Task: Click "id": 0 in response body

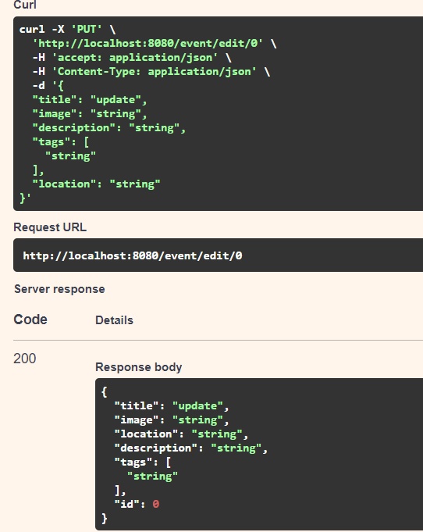Action: click(137, 504)
